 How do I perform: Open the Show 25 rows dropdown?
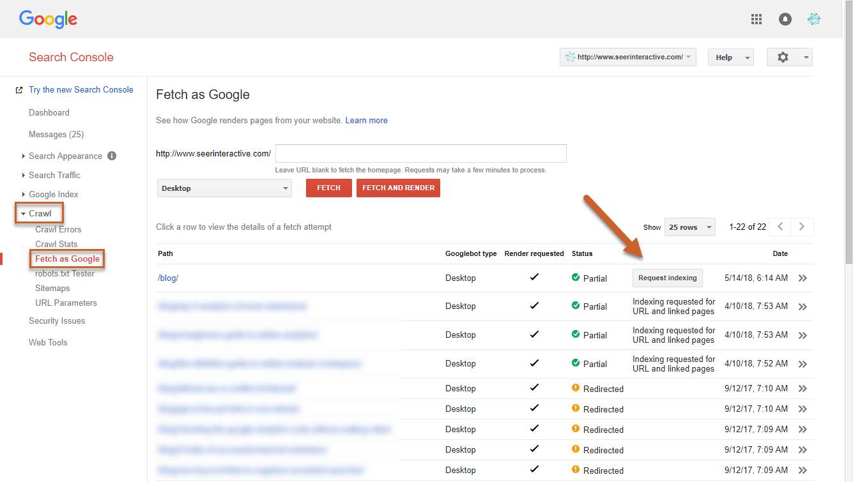click(x=689, y=227)
